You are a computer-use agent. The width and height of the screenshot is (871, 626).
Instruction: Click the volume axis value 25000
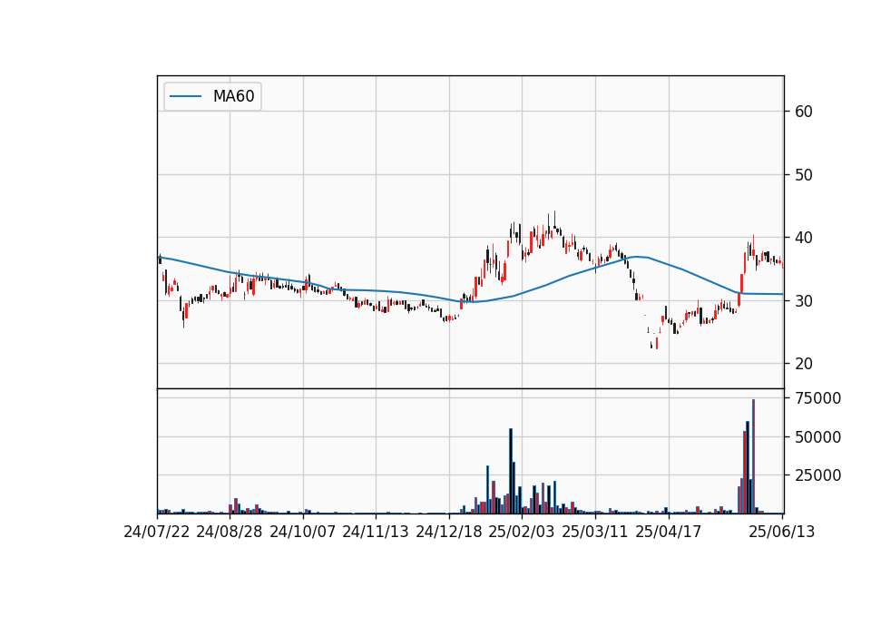pos(818,475)
